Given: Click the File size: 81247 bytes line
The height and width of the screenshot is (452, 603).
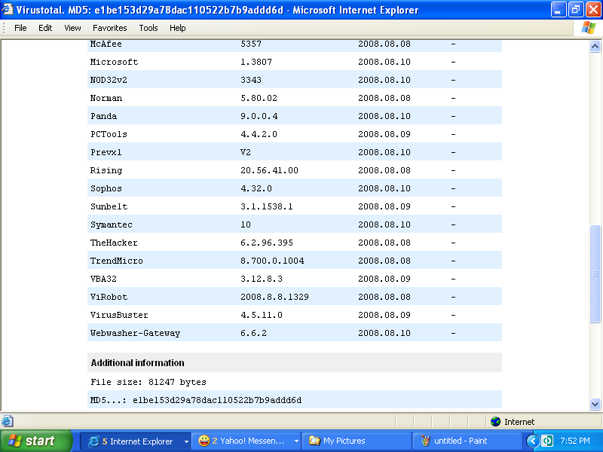Looking at the screenshot, I should pyautogui.click(x=148, y=382).
